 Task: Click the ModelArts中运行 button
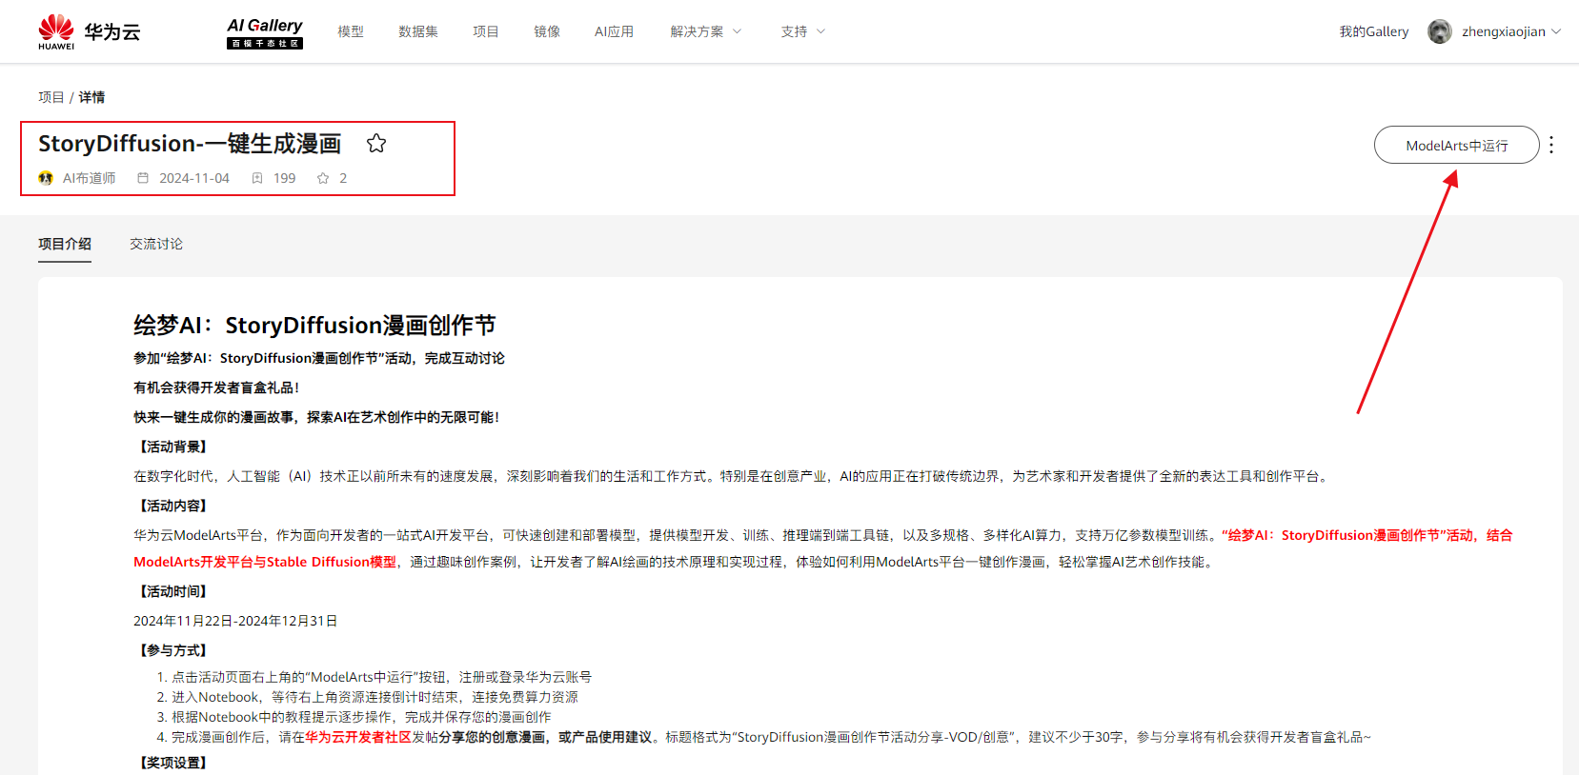point(1457,145)
